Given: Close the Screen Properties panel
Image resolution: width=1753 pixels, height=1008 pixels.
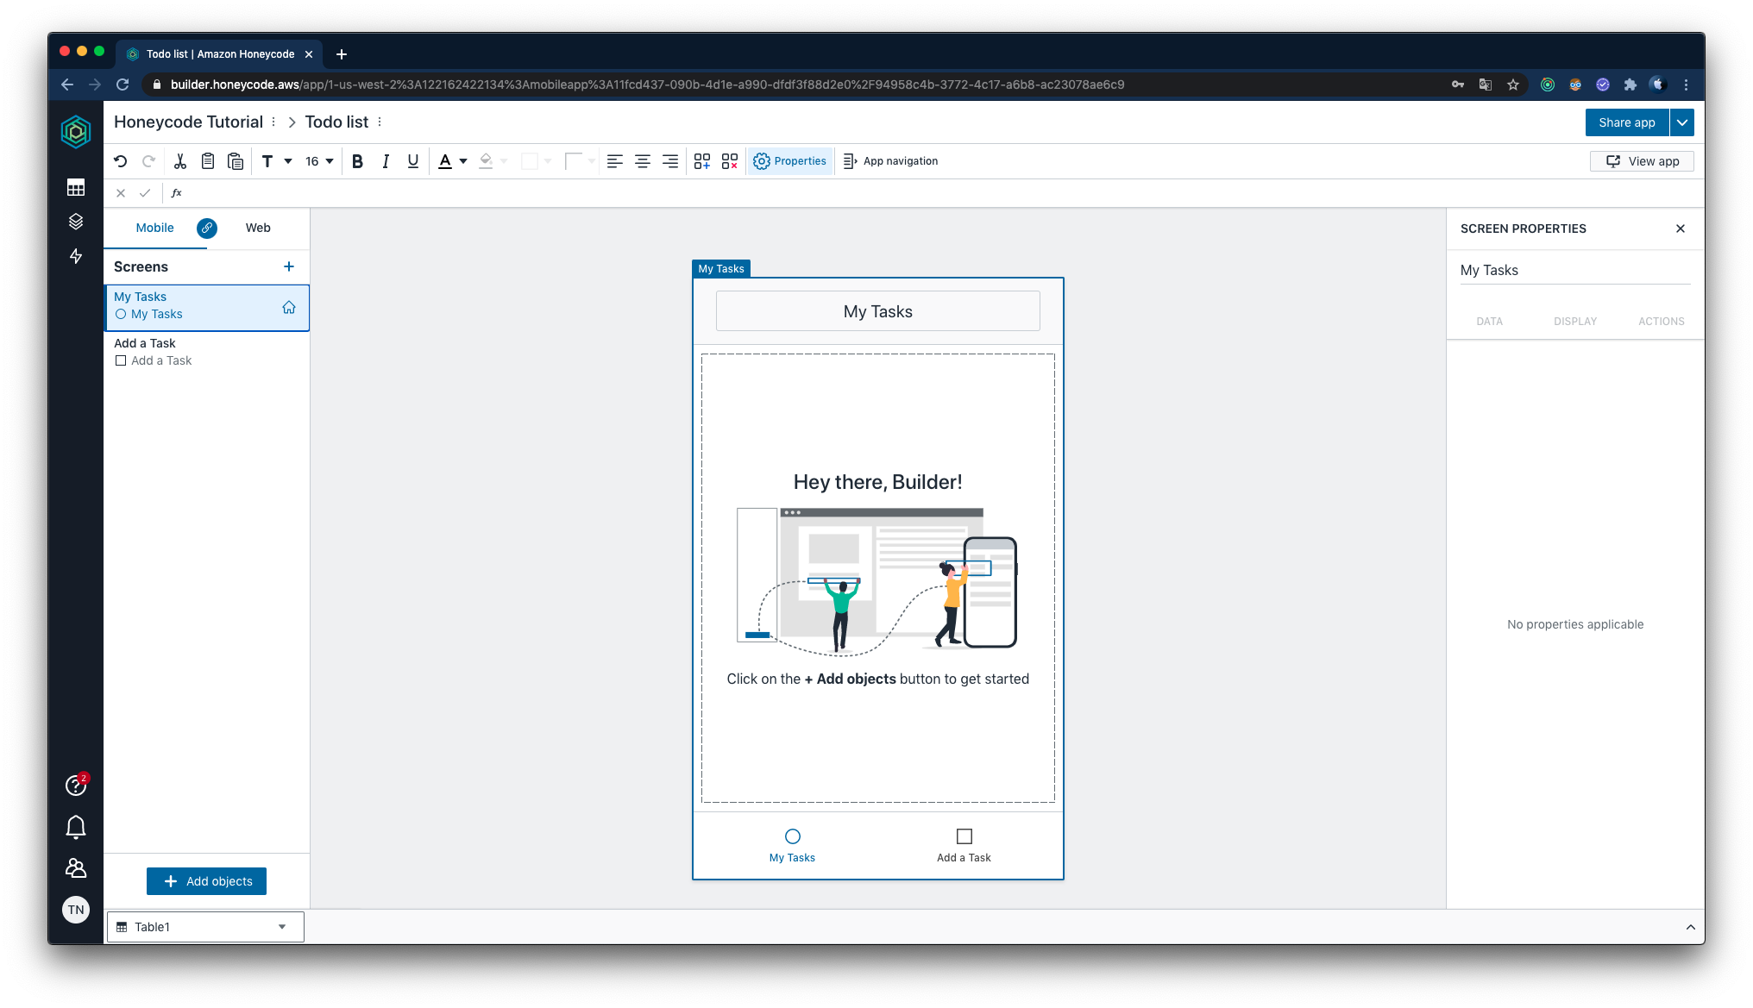Looking at the screenshot, I should coord(1681,229).
